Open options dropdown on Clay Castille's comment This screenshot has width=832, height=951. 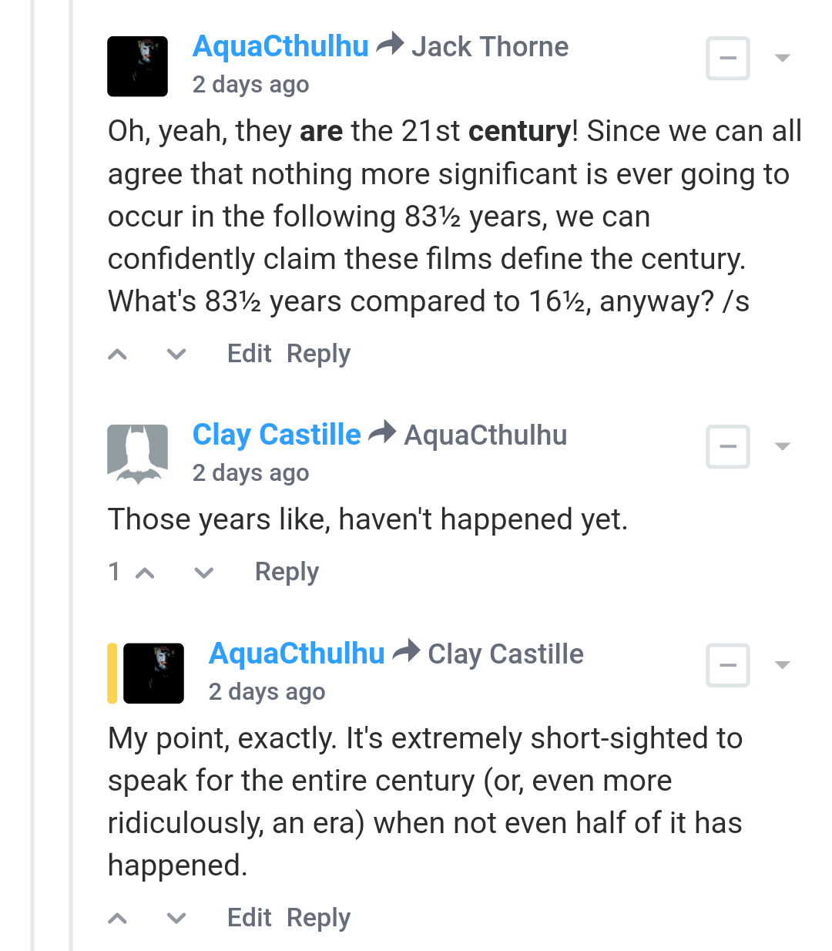(783, 446)
